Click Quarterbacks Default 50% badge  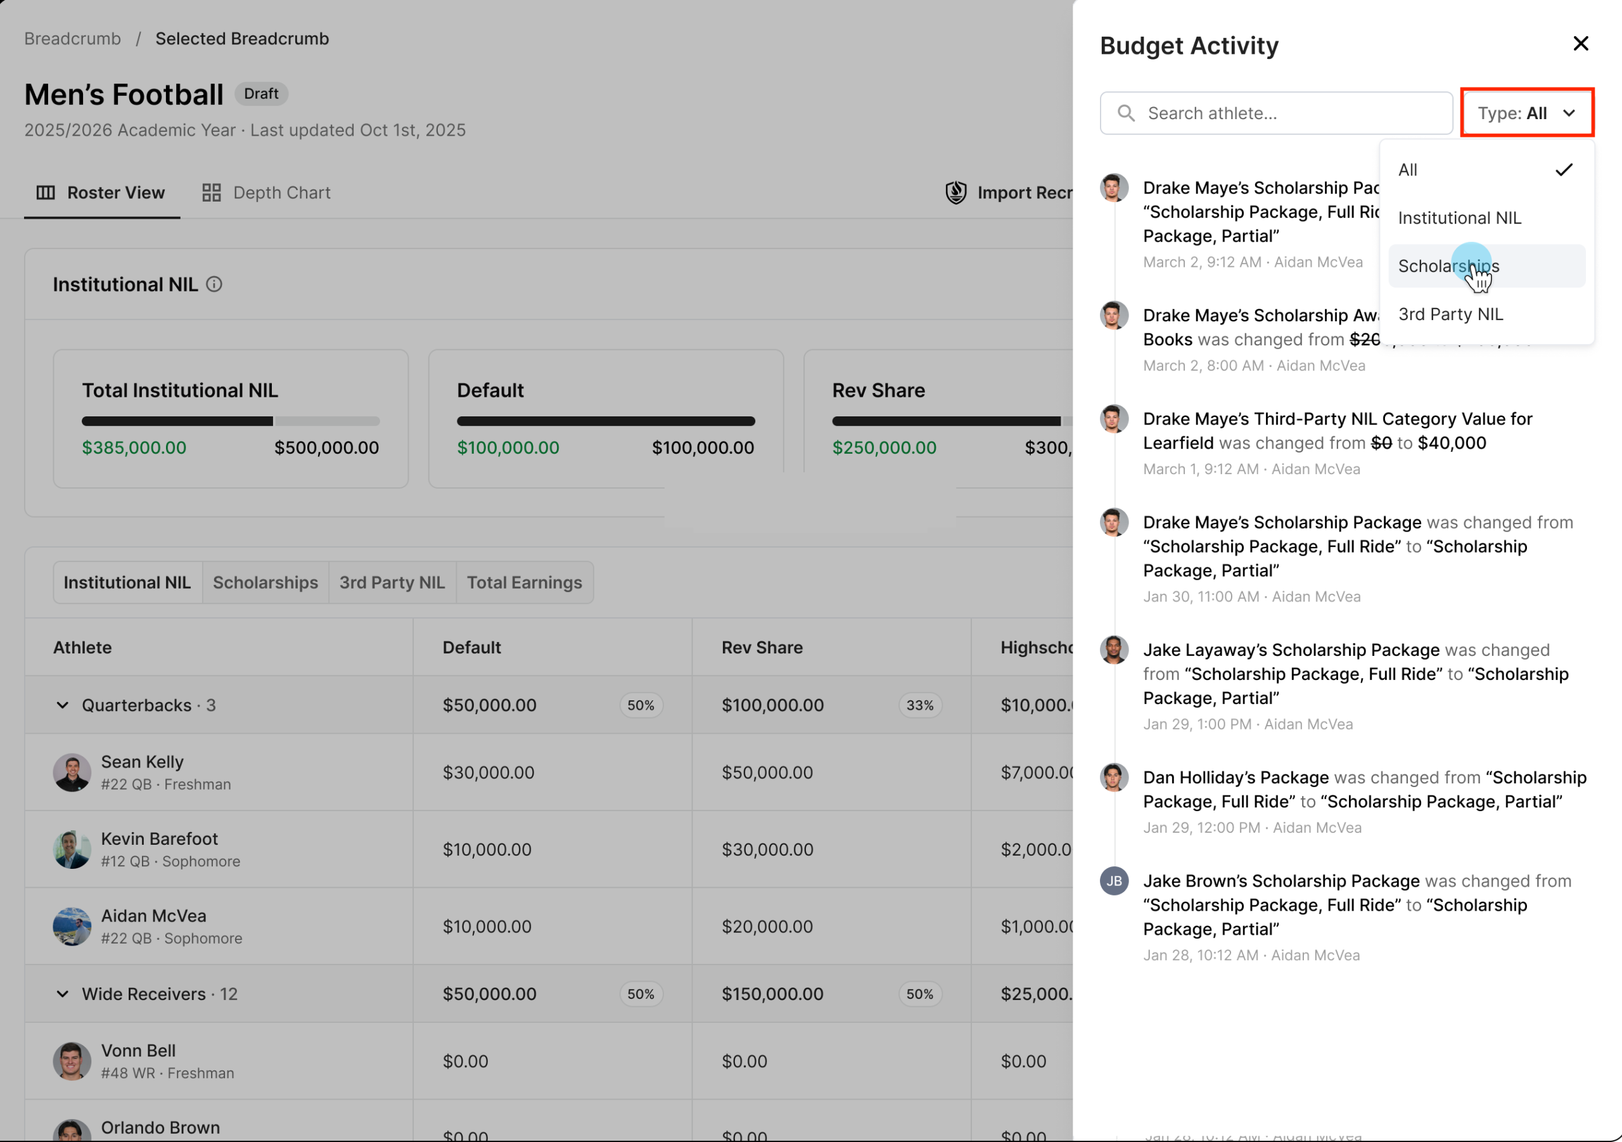(640, 705)
